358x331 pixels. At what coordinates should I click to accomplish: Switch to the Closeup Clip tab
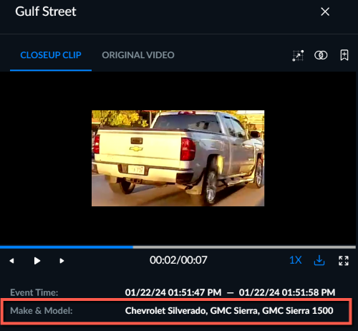[51, 55]
